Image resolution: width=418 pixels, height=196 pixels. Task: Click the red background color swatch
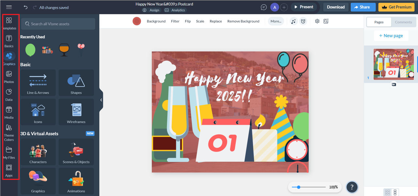point(137,21)
